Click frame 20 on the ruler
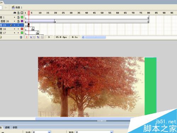Screen dimensions: 177x133 click(56, 13)
